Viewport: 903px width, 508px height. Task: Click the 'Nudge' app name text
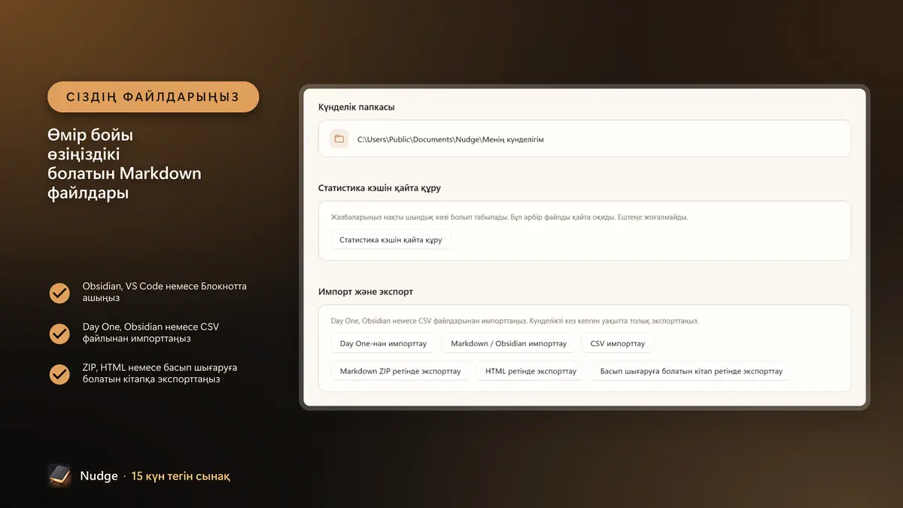point(99,476)
